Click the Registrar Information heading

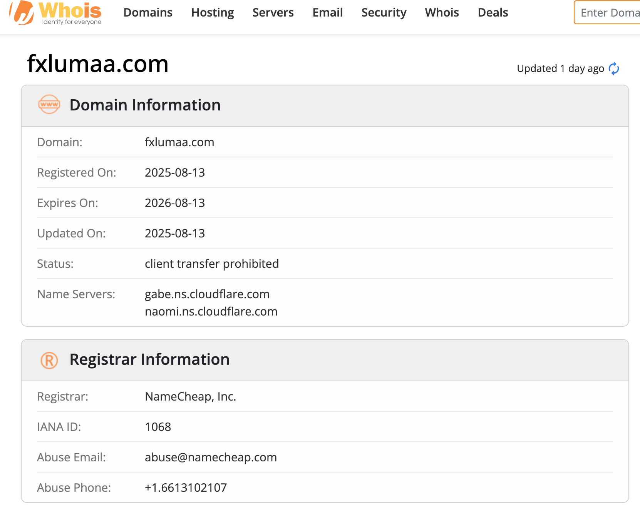[x=149, y=359]
